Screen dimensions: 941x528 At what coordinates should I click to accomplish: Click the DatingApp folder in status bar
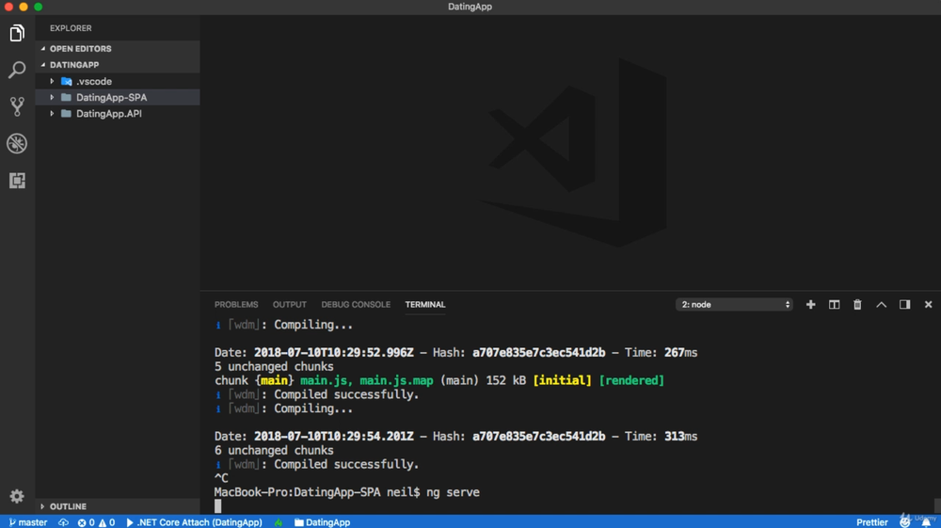(322, 522)
